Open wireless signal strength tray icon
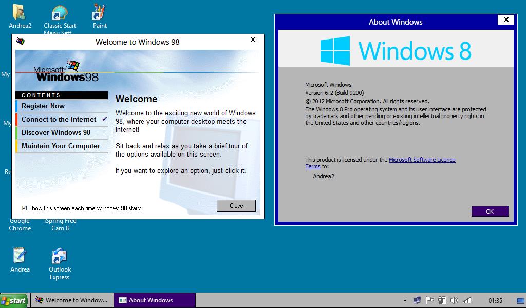This screenshot has width=526, height=308. point(466,300)
